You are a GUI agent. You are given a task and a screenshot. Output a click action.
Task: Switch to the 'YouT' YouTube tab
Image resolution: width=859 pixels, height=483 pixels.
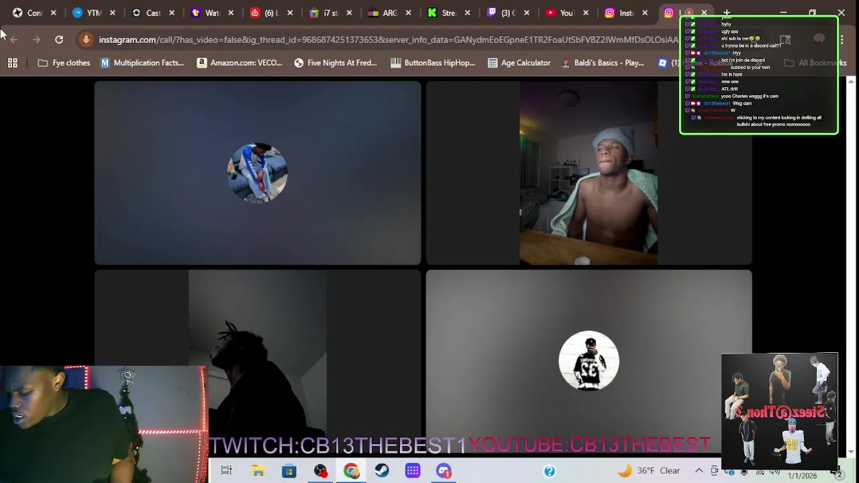[x=567, y=13]
